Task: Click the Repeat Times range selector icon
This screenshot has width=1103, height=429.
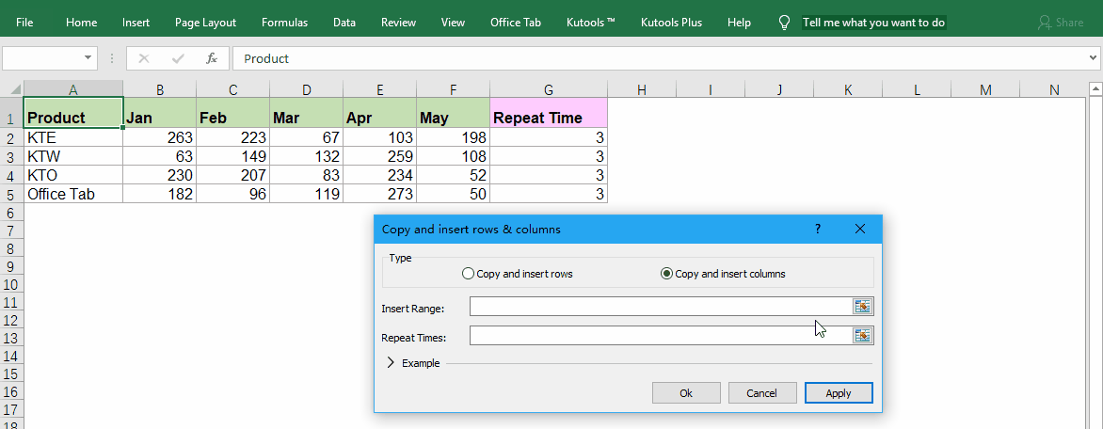Action: coord(863,336)
